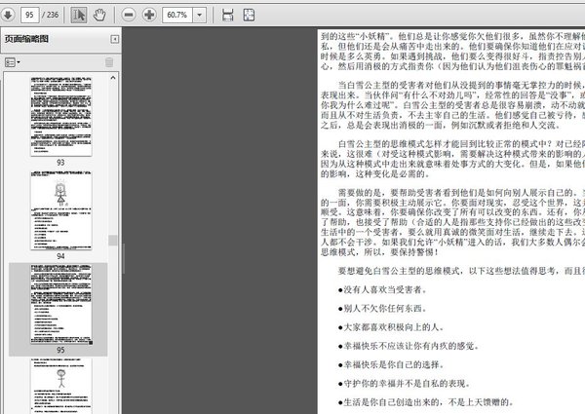The width and height of the screenshot is (585, 414).
Task: Click bullet line 生活是你自己创造出来的
Action: tap(426, 402)
